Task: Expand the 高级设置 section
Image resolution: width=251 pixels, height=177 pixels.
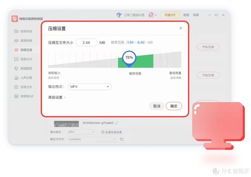Action: tap(57, 97)
